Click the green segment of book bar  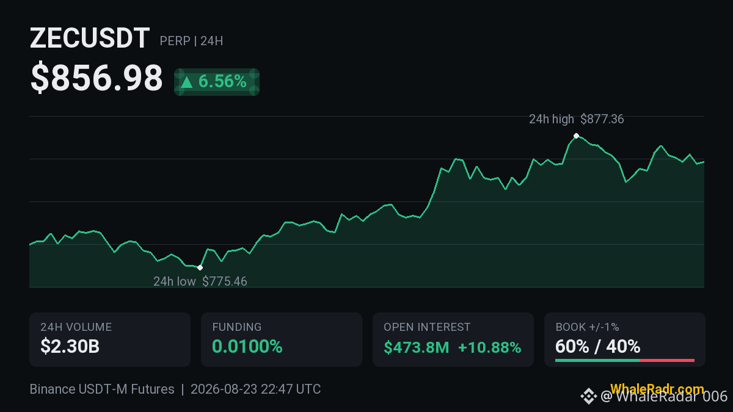(597, 361)
